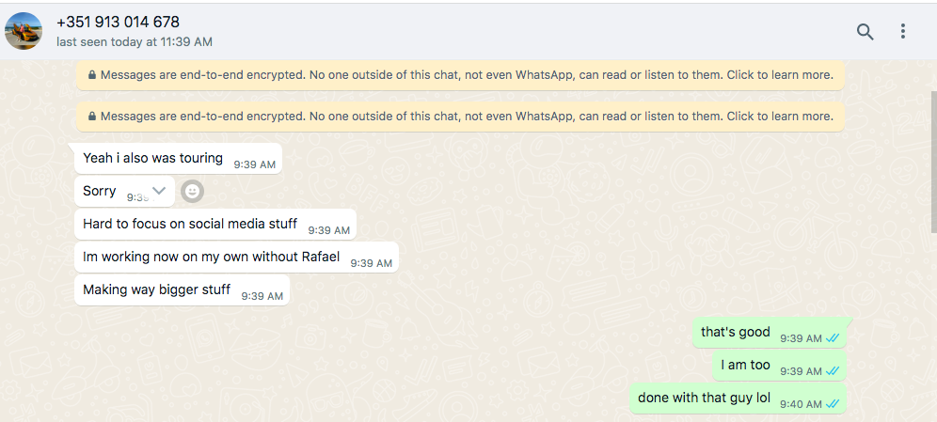Select the "Yeah i also was touring" message

[178, 159]
